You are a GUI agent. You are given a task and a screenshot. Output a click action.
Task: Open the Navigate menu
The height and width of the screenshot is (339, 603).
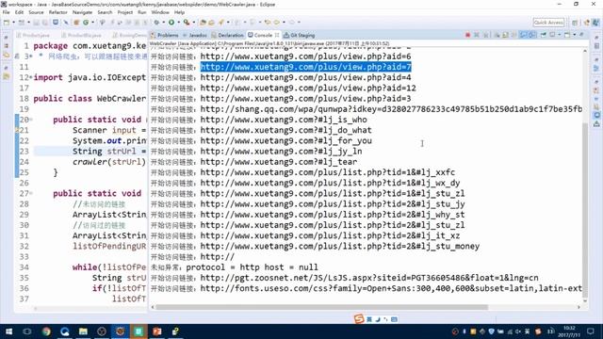(82, 12)
